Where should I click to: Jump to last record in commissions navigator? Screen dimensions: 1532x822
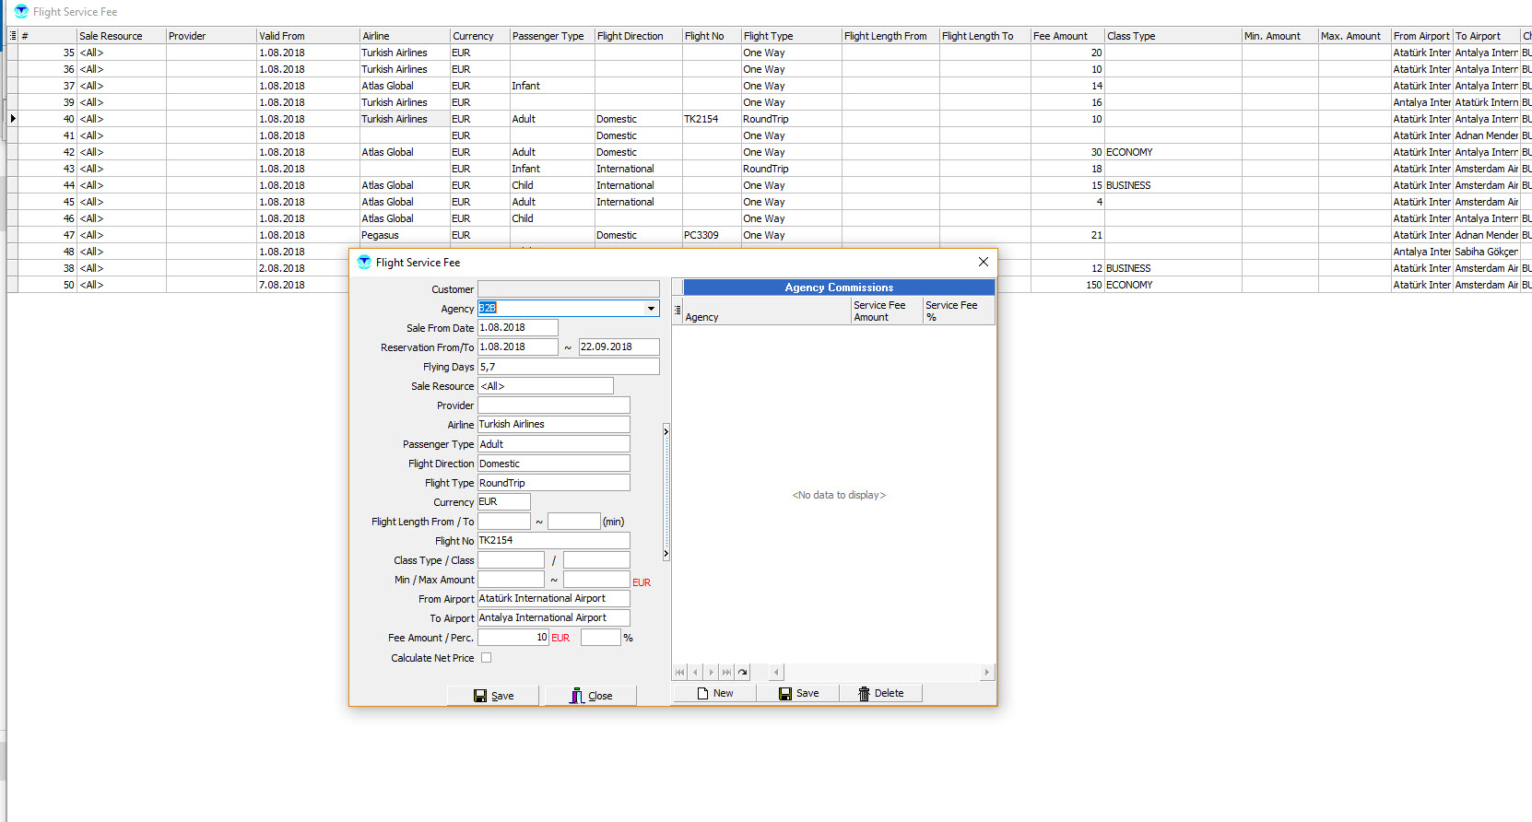coord(726,673)
